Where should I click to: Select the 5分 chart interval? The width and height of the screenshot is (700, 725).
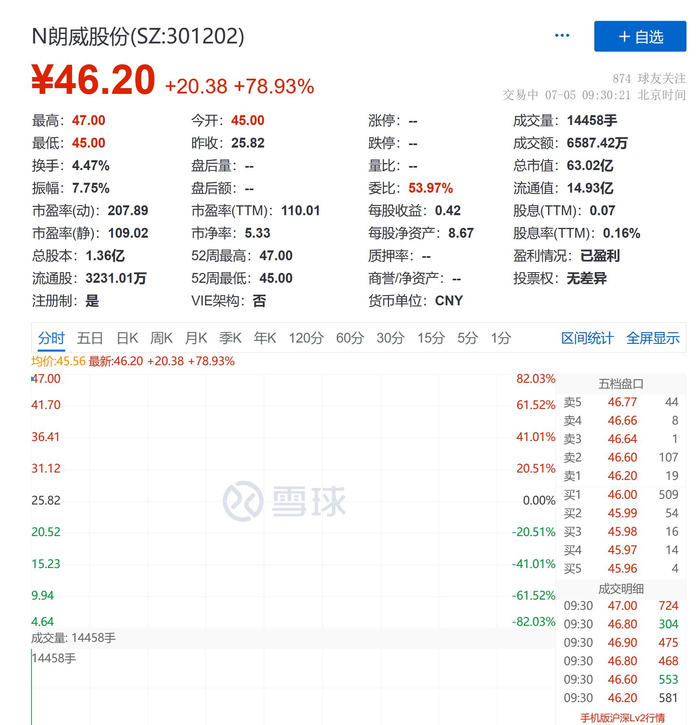[468, 339]
